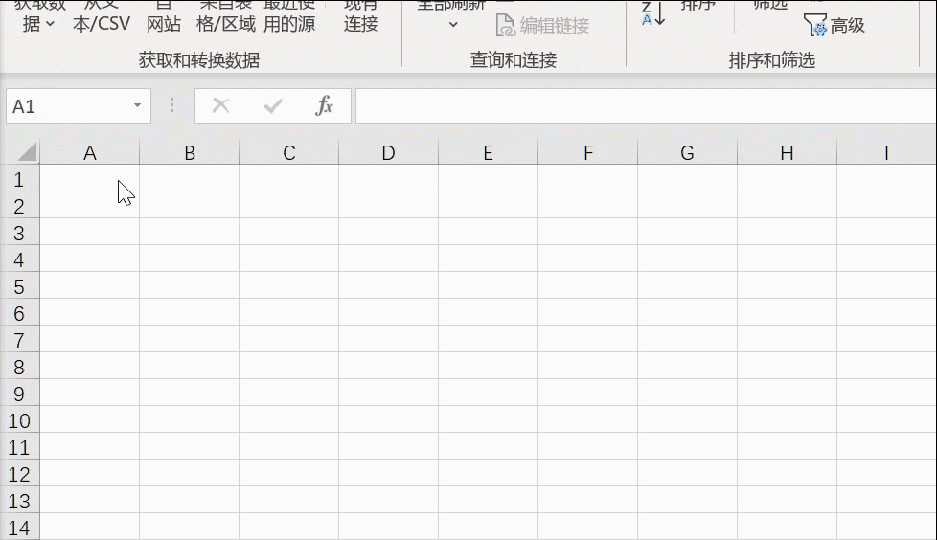
Task: Click From Web (网站) button
Action: (x=163, y=16)
